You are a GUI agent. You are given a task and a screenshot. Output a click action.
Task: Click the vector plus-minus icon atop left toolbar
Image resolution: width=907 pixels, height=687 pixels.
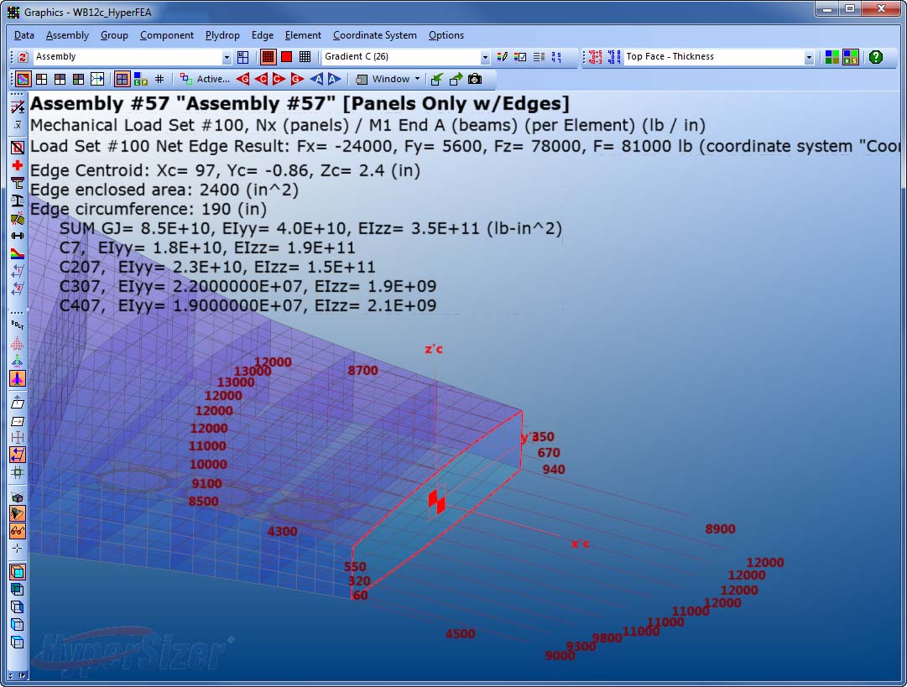click(x=18, y=107)
